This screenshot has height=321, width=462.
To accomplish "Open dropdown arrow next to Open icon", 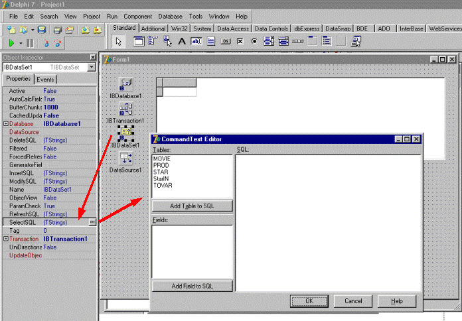I will (x=33, y=30).
